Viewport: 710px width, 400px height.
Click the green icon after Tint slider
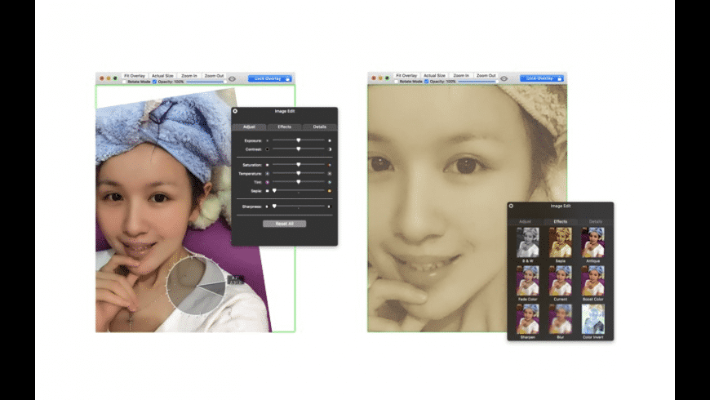click(330, 182)
